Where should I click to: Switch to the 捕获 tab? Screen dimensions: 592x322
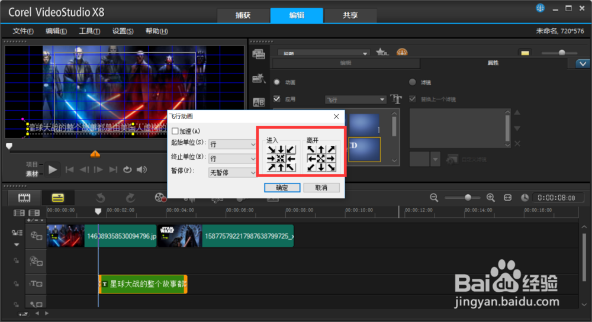point(243,15)
